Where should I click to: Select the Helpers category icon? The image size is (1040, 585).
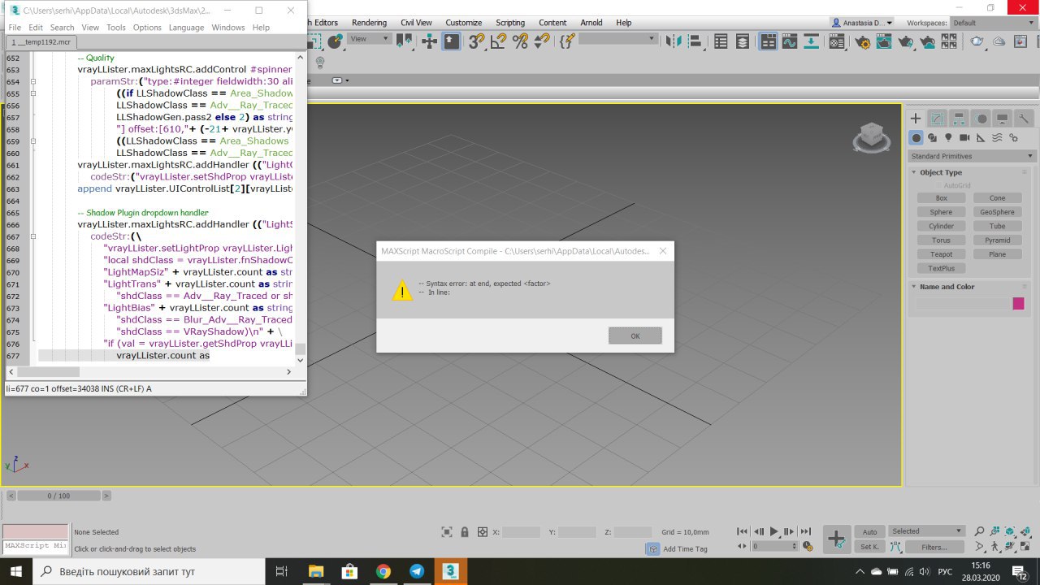coord(981,138)
